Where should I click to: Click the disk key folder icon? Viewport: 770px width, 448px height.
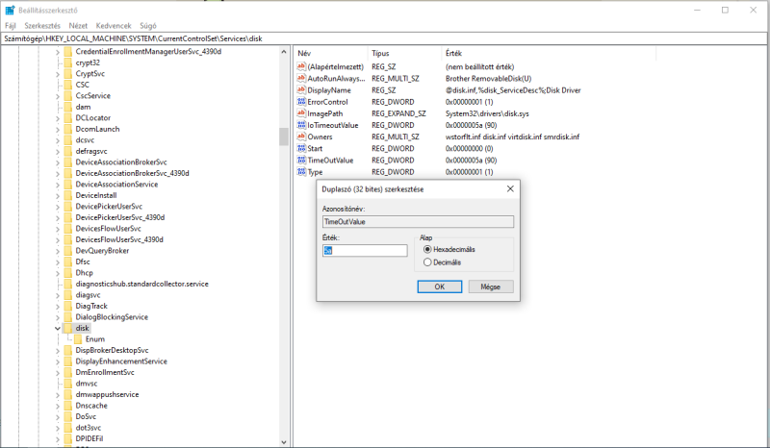click(x=67, y=328)
